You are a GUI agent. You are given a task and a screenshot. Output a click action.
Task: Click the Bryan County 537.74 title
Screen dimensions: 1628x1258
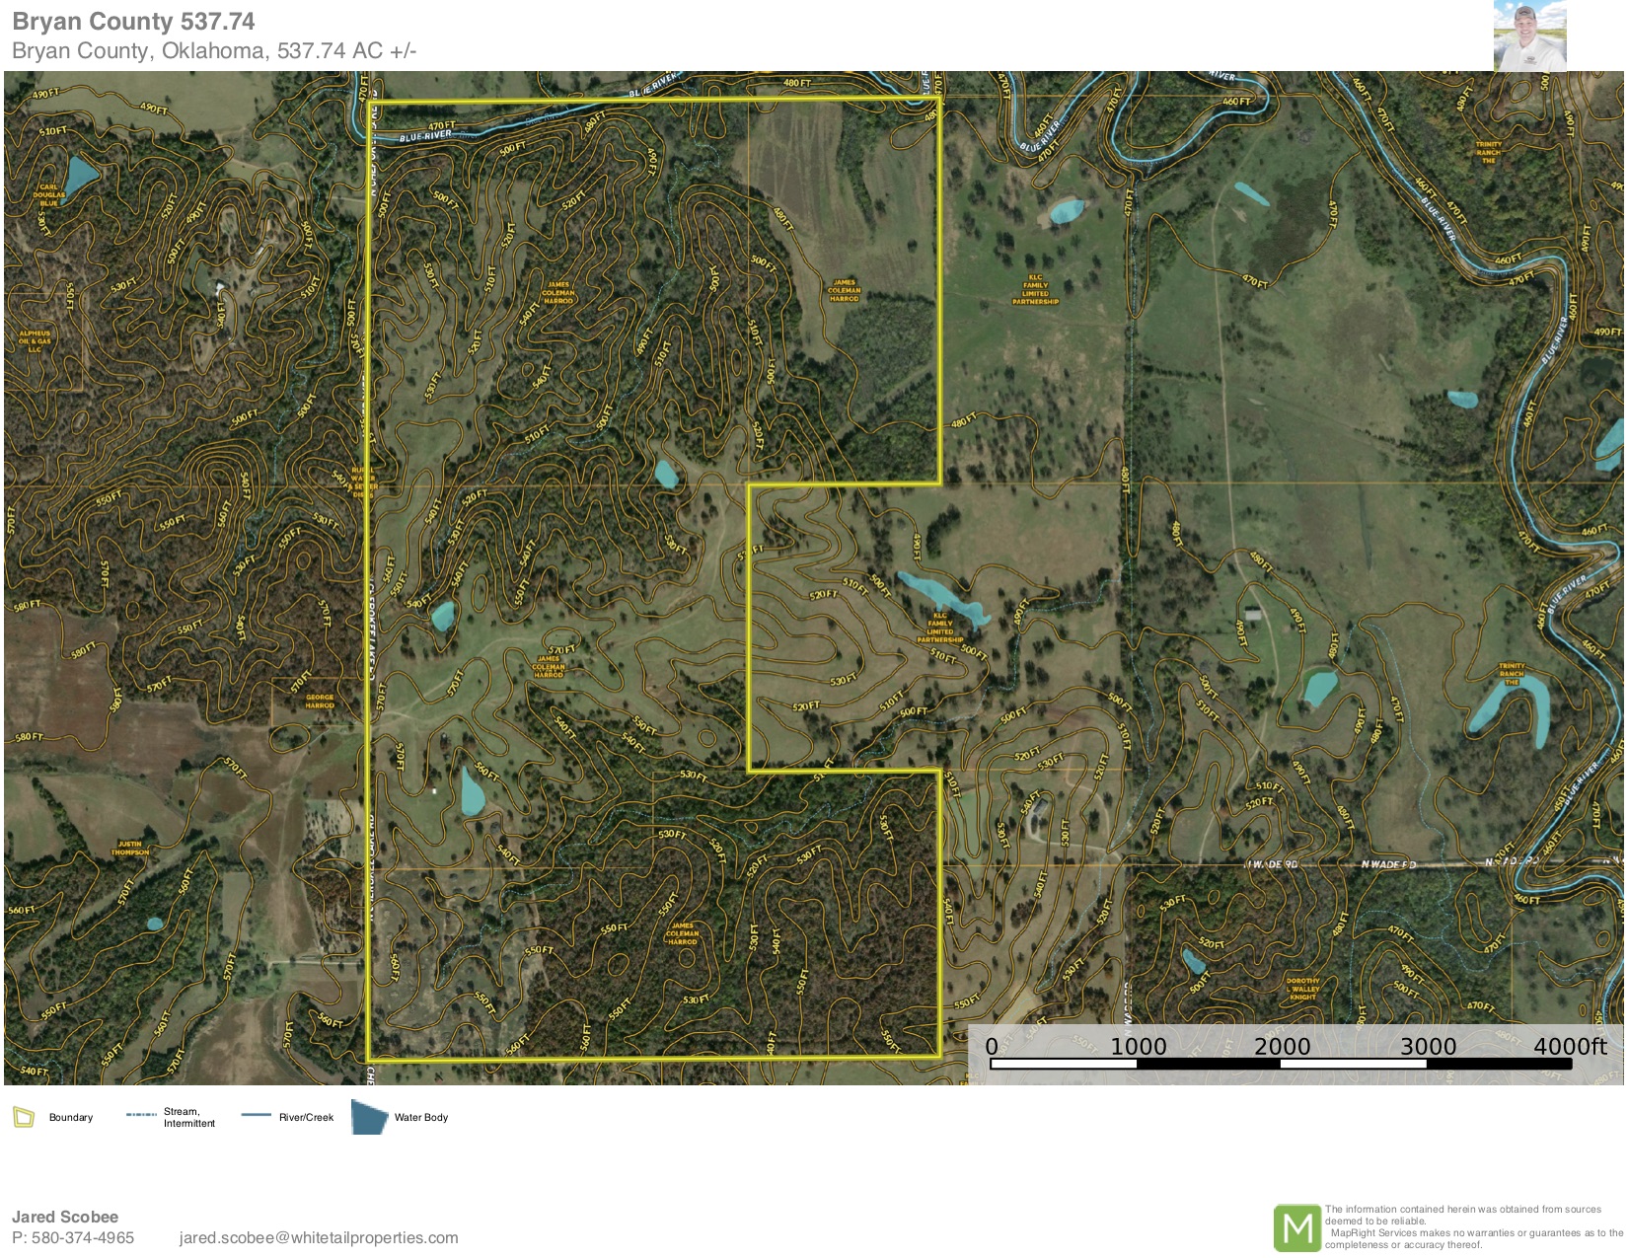pyautogui.click(x=133, y=22)
